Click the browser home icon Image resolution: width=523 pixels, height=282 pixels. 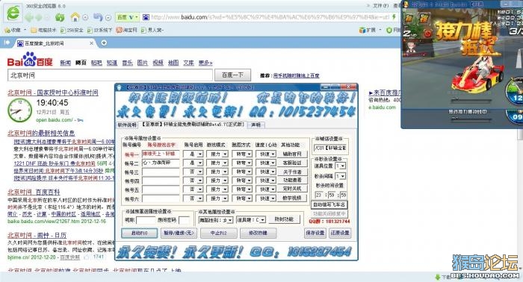75,16
